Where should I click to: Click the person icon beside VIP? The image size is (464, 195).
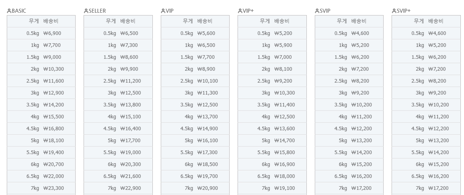point(163,11)
